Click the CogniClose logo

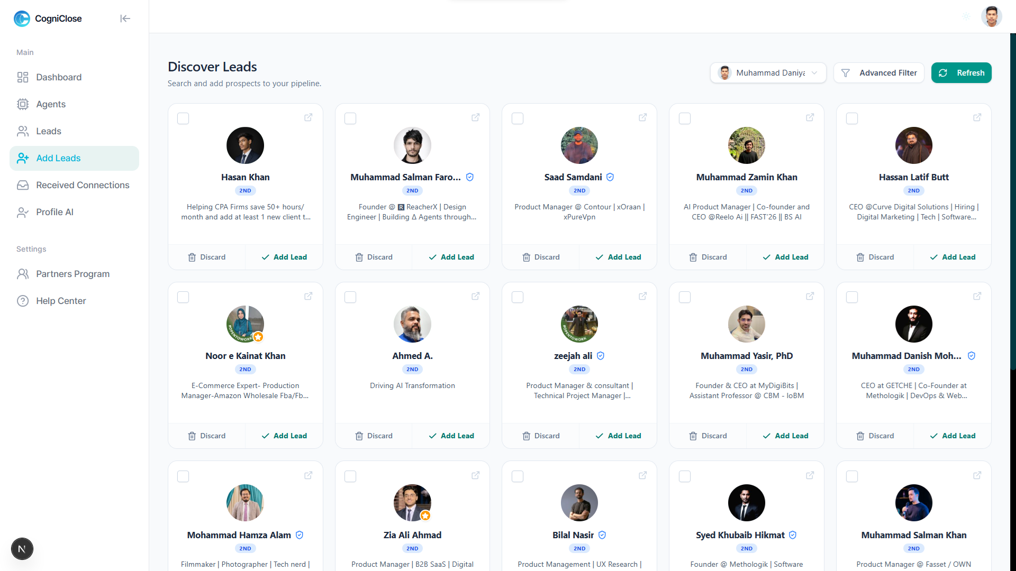pos(48,19)
